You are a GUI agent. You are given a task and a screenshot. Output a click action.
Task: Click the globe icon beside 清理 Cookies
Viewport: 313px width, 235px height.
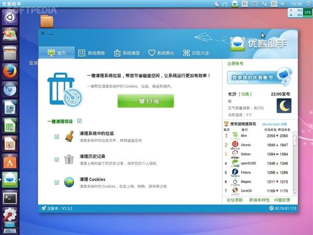pos(69,182)
